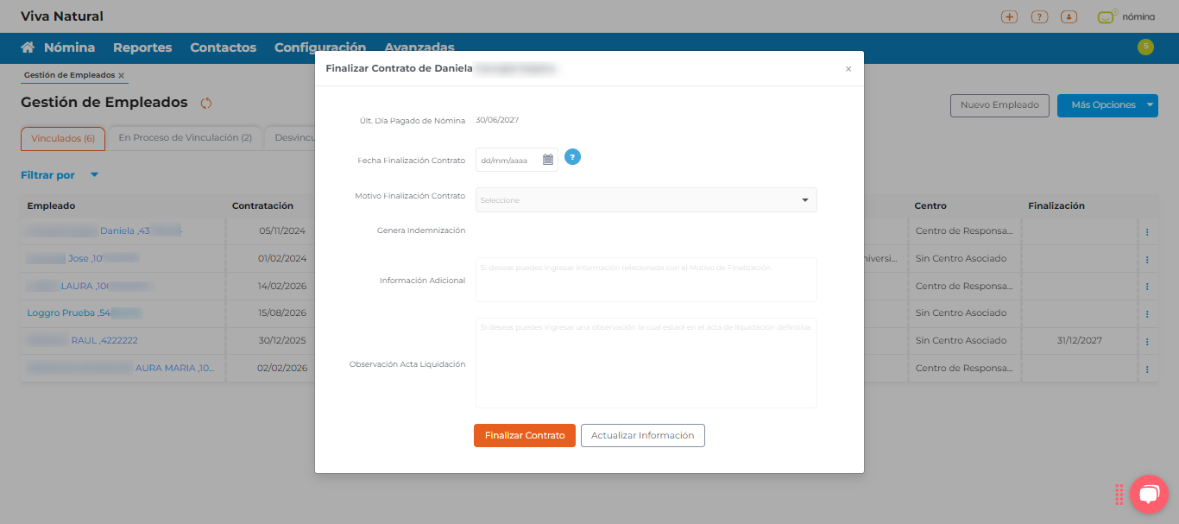Viewport: 1179px width, 524px height.
Task: Open the Reportes menu
Action: click(142, 47)
